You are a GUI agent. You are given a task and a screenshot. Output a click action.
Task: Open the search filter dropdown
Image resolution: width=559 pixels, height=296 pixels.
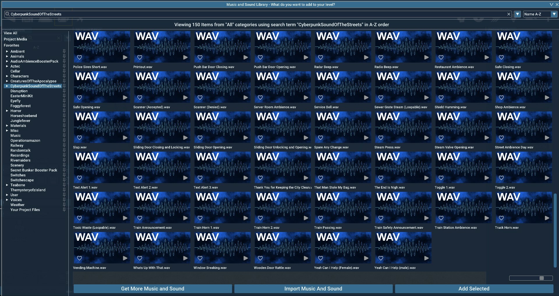coord(518,14)
